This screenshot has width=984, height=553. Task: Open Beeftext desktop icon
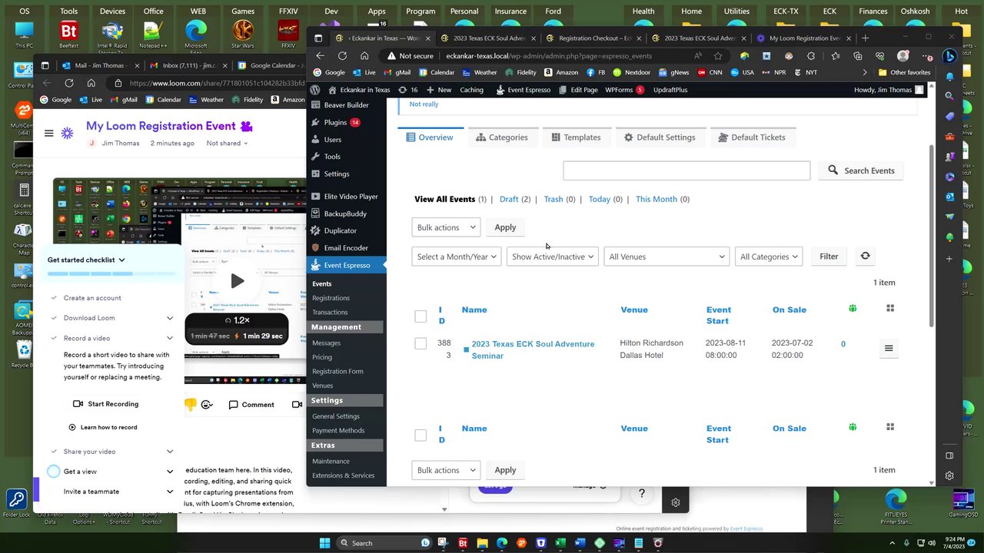point(68,35)
